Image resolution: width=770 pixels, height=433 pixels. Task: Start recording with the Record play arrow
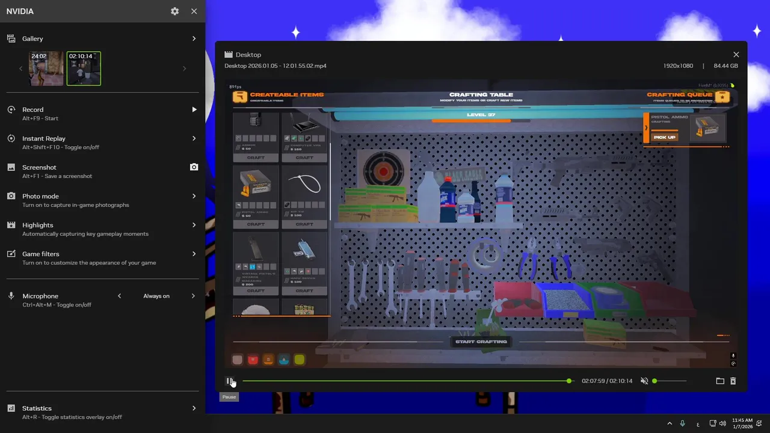(x=194, y=109)
